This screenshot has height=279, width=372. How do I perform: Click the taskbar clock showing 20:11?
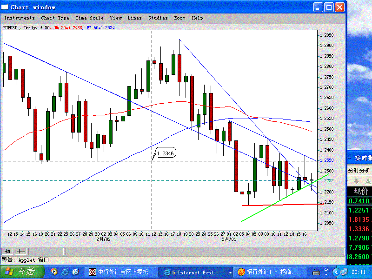point(358,272)
